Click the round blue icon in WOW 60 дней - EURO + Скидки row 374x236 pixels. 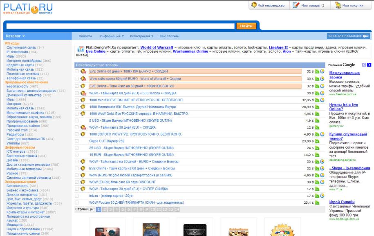point(322,162)
